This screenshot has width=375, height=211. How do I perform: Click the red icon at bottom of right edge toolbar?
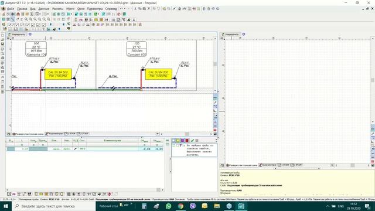coord(373,162)
